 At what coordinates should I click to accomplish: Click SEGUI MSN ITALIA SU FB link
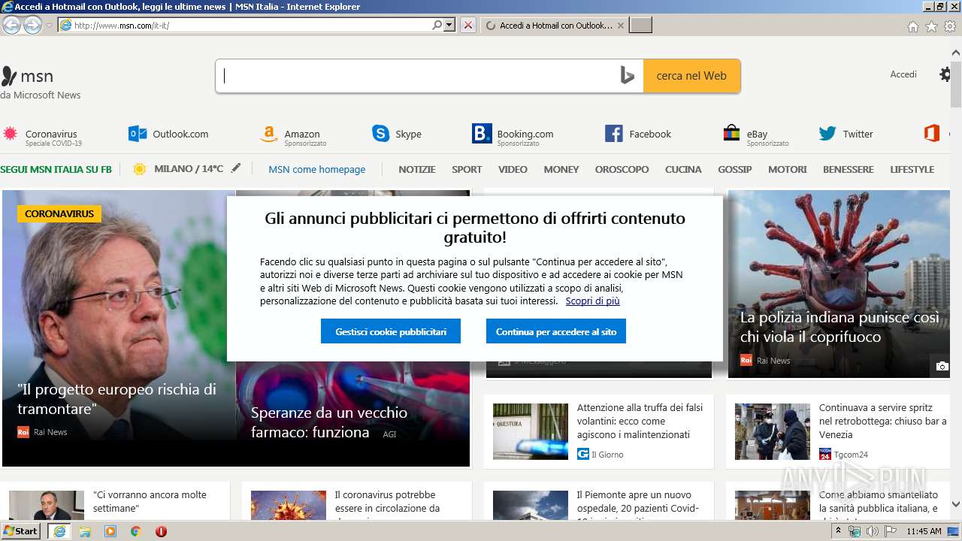56,169
